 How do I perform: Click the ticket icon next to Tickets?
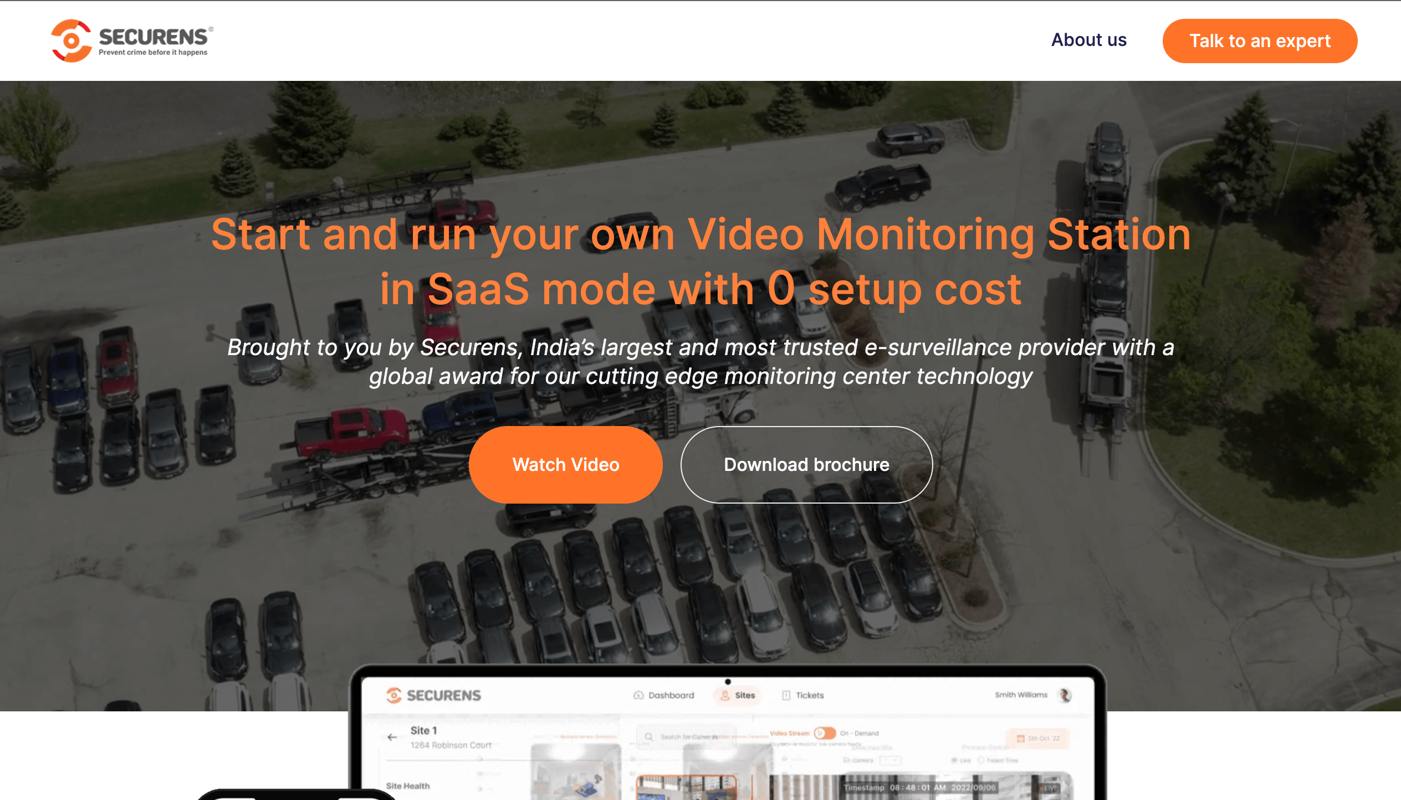pyautogui.click(x=786, y=695)
